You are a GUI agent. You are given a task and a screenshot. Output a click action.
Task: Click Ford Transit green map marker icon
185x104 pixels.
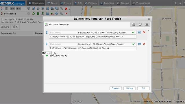(43, 14)
